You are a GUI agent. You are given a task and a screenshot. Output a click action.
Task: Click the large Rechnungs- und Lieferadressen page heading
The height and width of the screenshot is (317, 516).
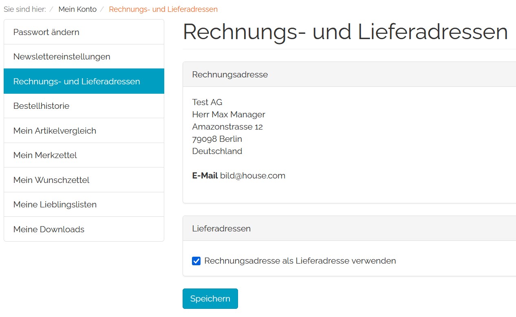(x=345, y=32)
